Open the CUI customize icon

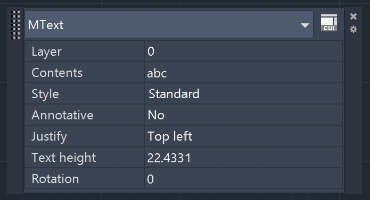click(328, 23)
